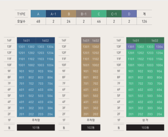This screenshot has width=168, height=137.
Task: Select unit 401 in building 102동
Action: pyautogui.click(x=86, y=102)
